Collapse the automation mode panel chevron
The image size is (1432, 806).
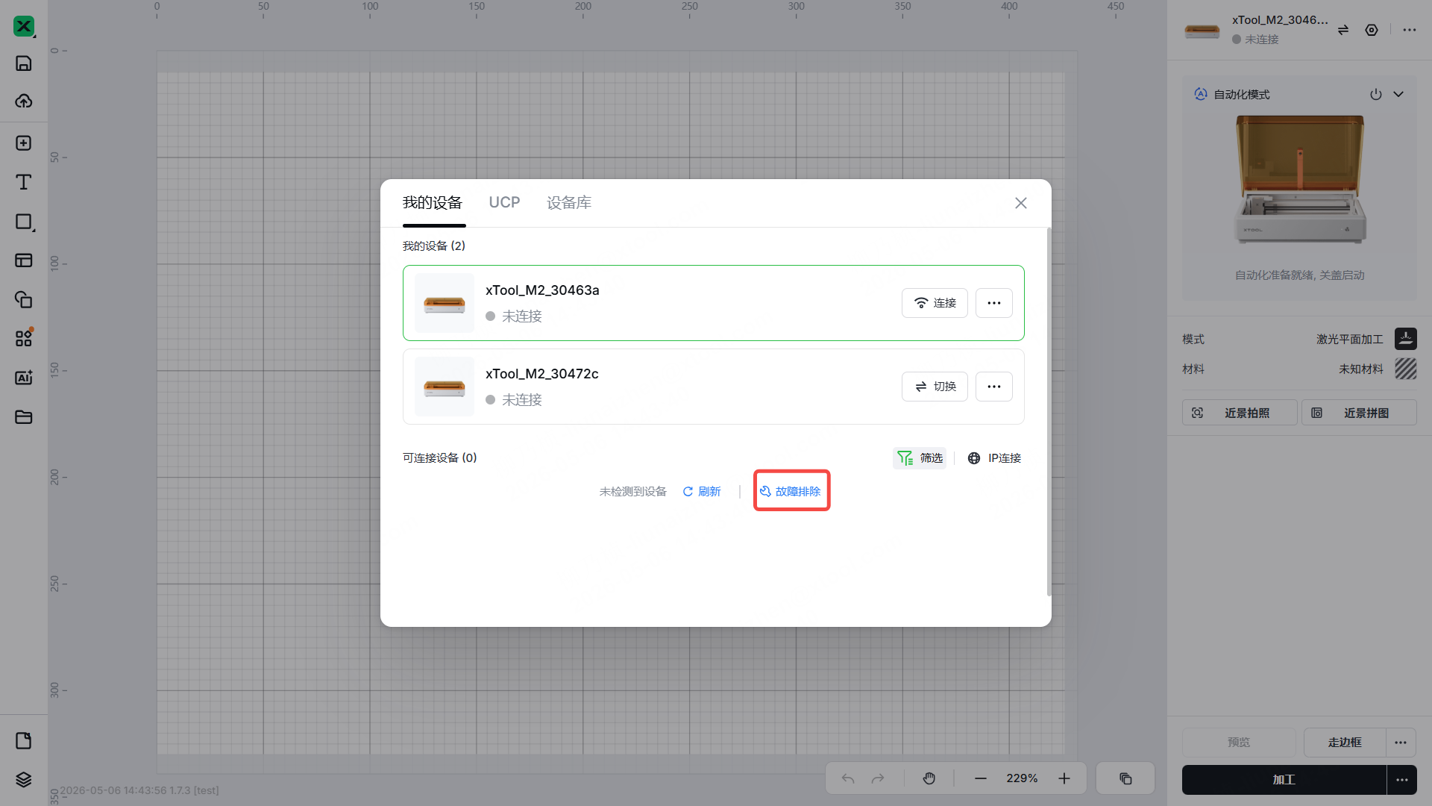[x=1398, y=95]
